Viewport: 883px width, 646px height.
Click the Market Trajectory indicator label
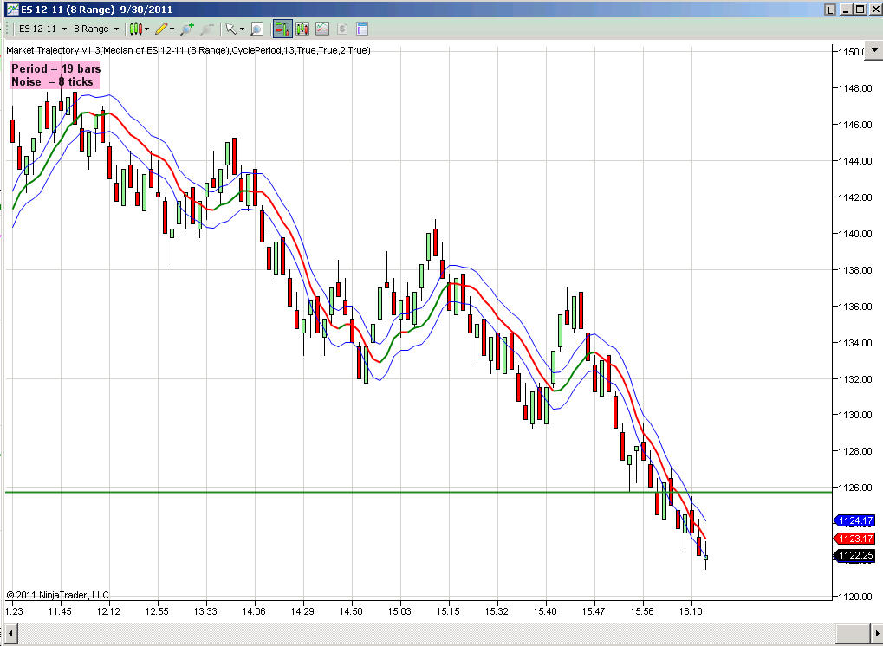click(188, 50)
